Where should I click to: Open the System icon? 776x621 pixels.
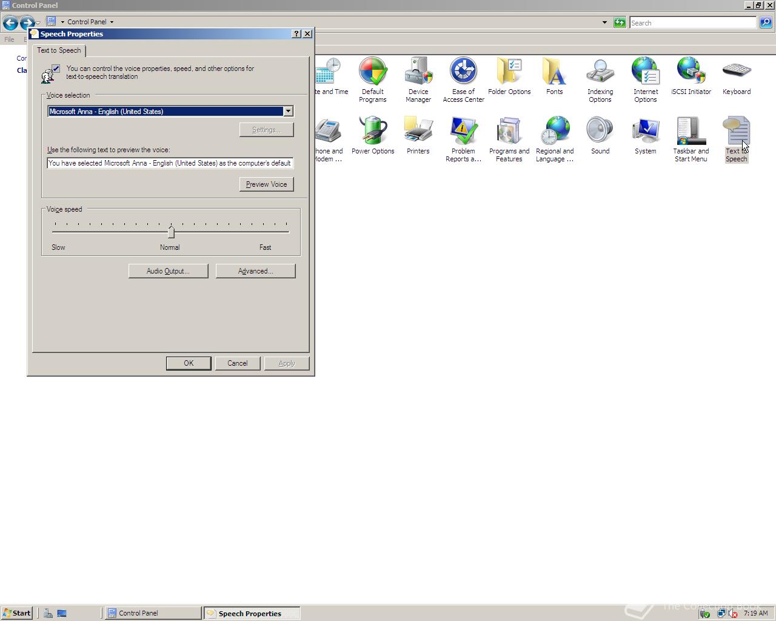[x=645, y=135]
